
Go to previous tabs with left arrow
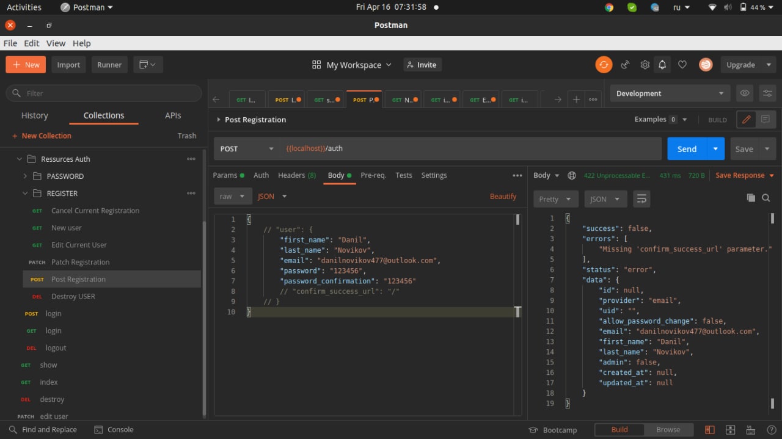point(216,100)
